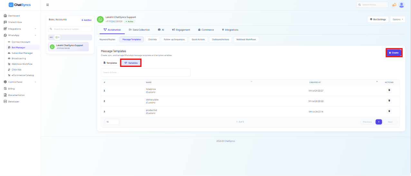411x176 pixels.
Task: Click the search menu field
Action: pyautogui.click(x=372, y=5)
